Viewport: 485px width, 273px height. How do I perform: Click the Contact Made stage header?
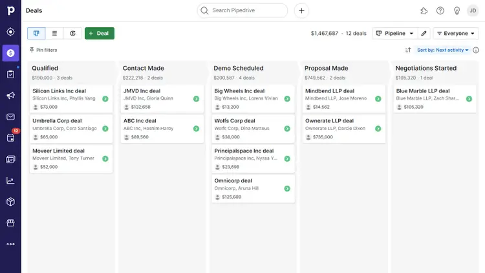pyautogui.click(x=143, y=68)
